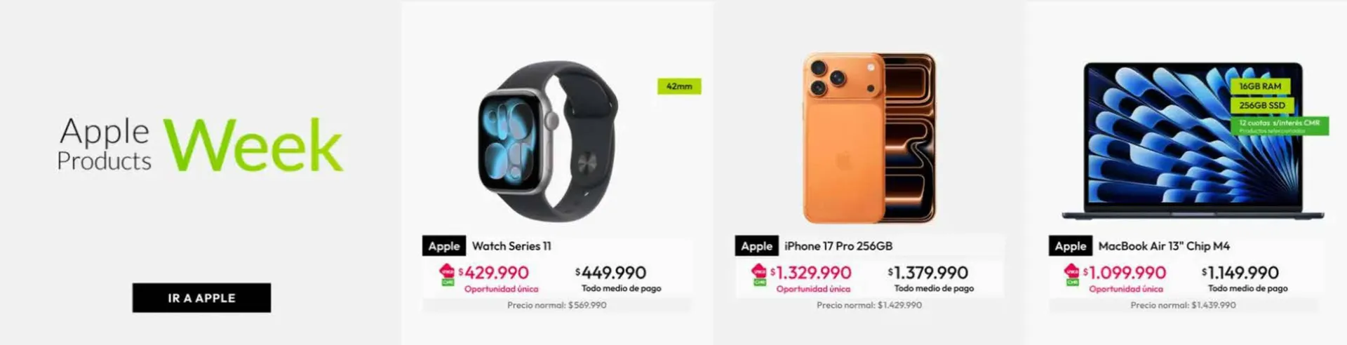Viewport: 1347px width, 345px height.
Task: Open the orange iPhone 17 Pro image
Action: [869, 138]
